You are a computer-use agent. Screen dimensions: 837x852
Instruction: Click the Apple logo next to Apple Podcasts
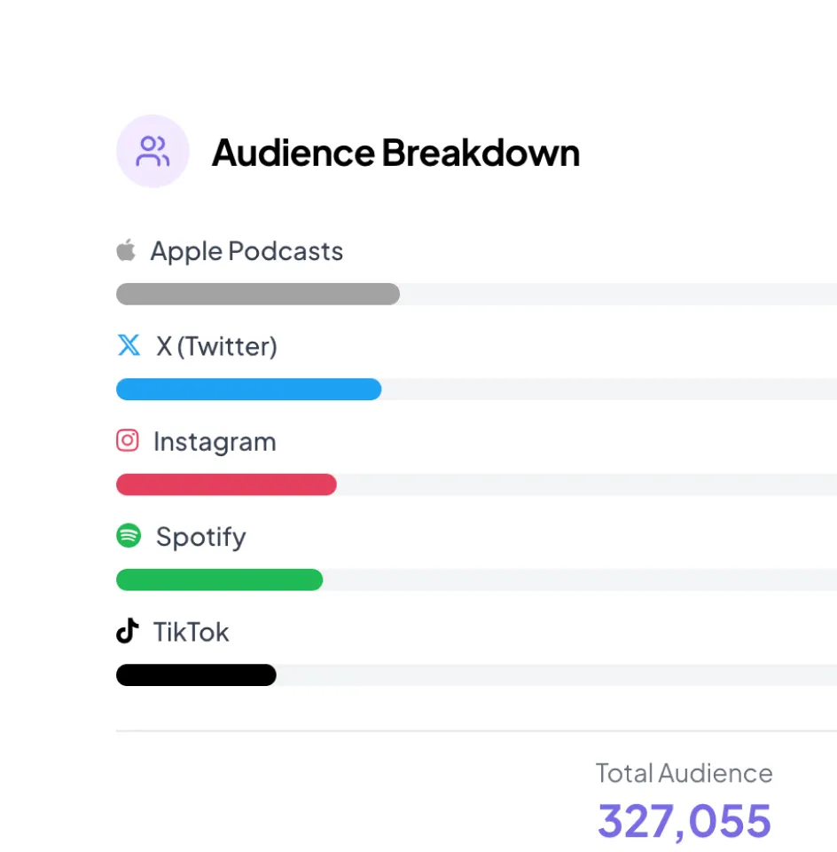click(x=126, y=249)
